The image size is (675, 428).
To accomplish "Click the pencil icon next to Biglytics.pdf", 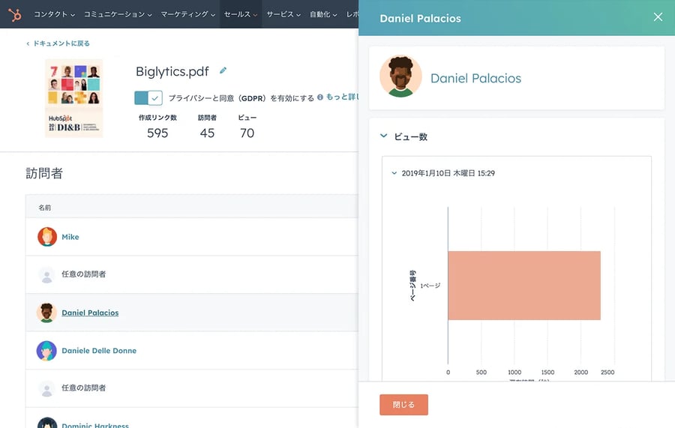I will click(x=223, y=70).
